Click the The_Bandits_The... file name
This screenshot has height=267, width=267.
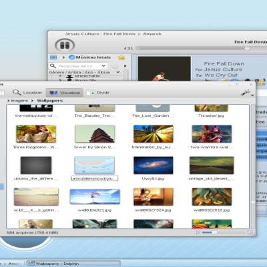(95, 115)
